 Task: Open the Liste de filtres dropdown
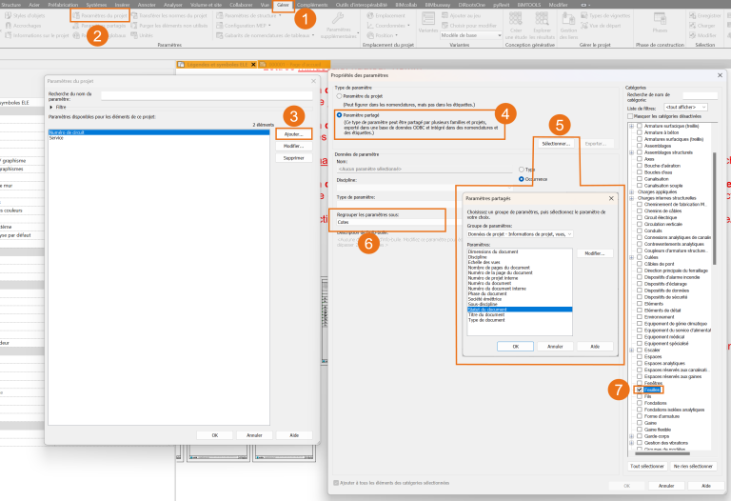(x=685, y=108)
